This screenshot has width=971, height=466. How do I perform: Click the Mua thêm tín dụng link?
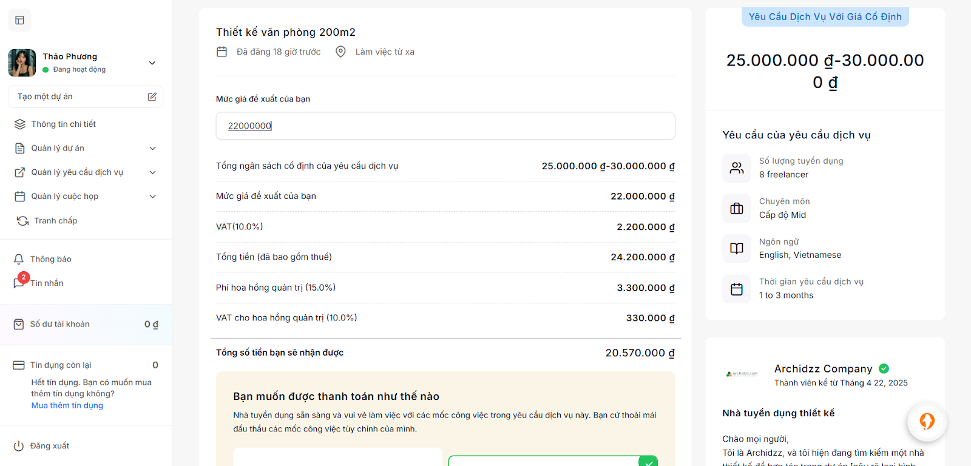click(x=67, y=405)
